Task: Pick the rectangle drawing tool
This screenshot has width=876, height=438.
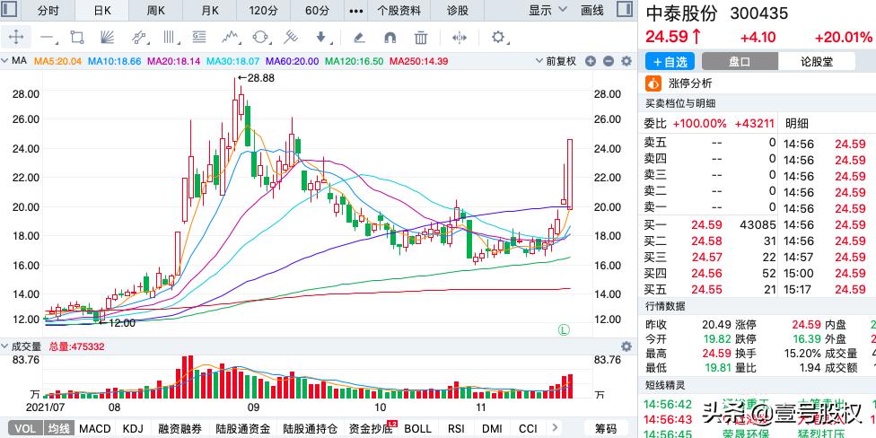Action: point(76,38)
